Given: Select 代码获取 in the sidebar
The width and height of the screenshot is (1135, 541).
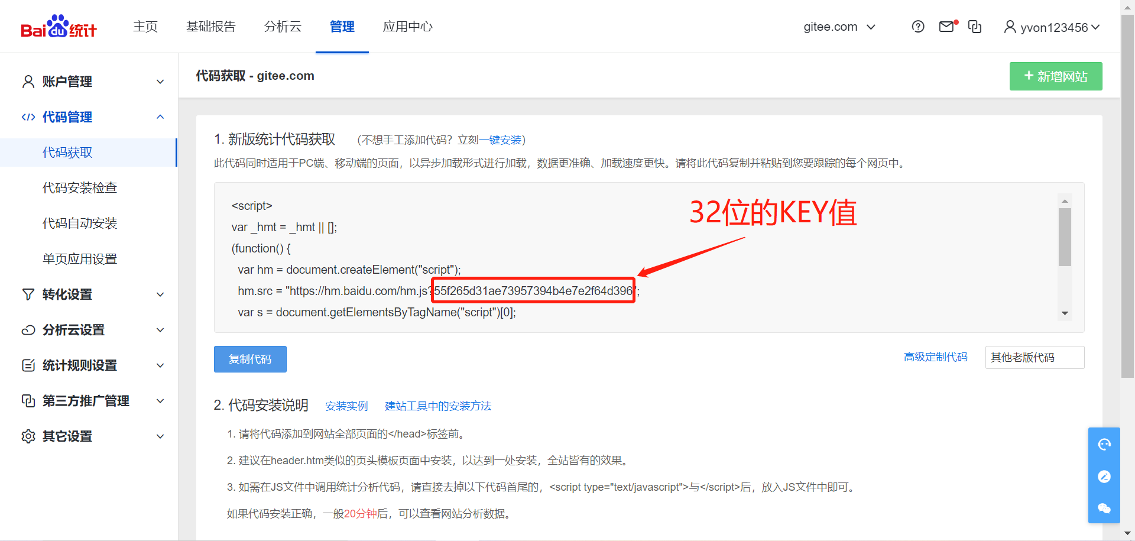Looking at the screenshot, I should tap(88, 153).
